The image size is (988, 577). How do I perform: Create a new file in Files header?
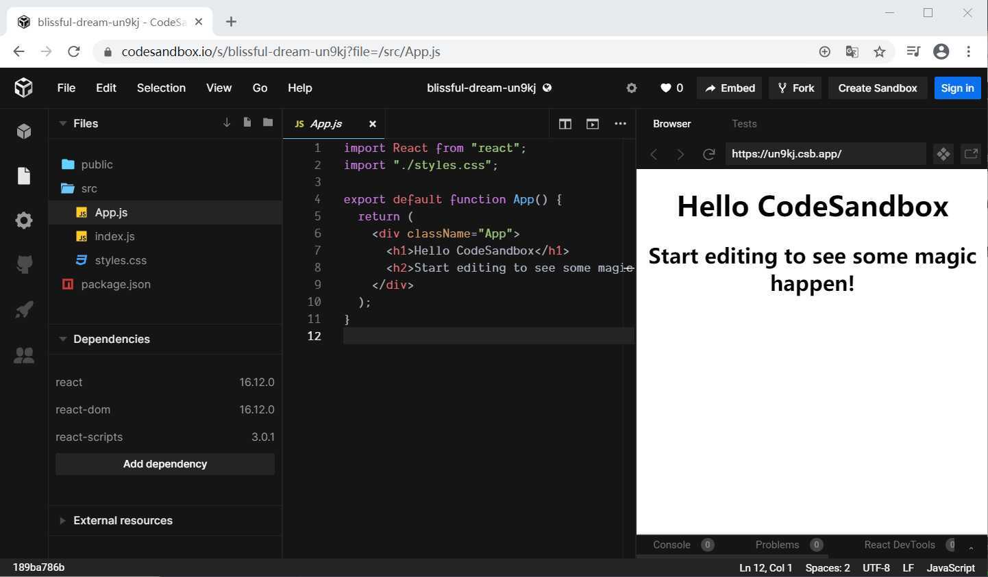coord(247,123)
